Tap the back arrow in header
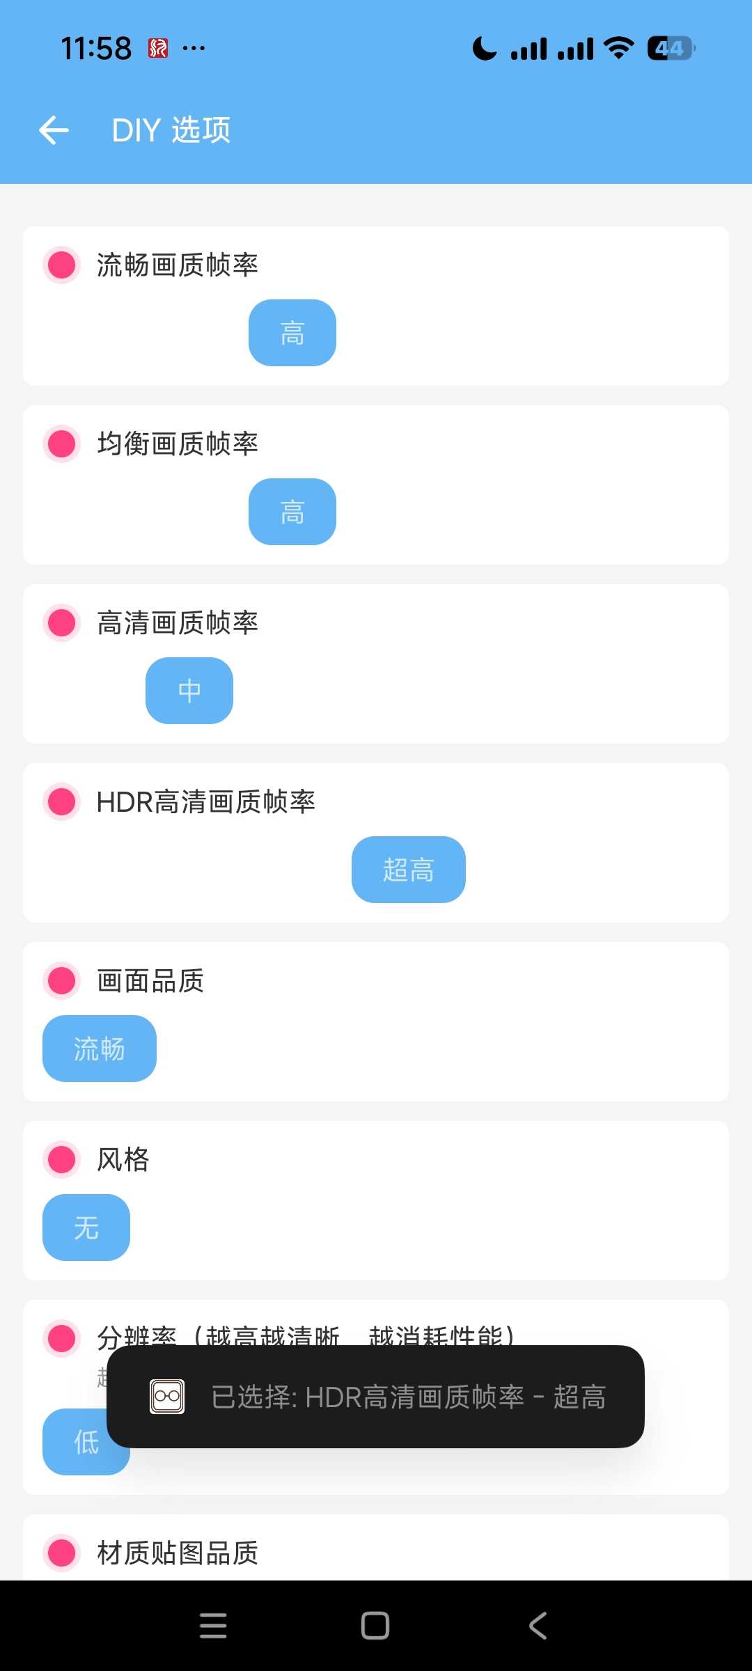The width and height of the screenshot is (752, 1671). pos(54,130)
